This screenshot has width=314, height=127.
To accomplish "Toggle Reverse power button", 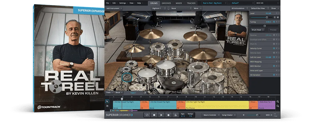I will [274, 35].
